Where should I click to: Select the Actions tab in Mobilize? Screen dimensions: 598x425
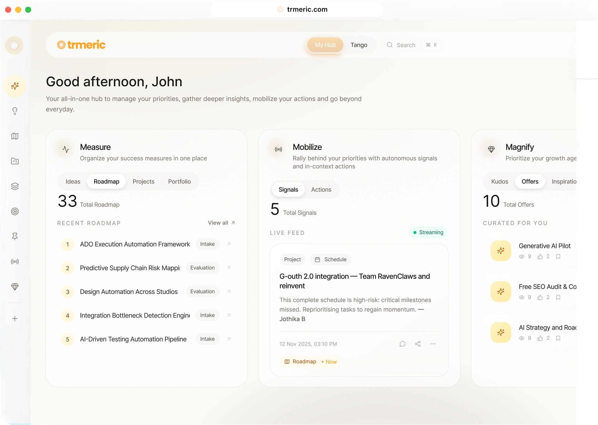pos(321,190)
